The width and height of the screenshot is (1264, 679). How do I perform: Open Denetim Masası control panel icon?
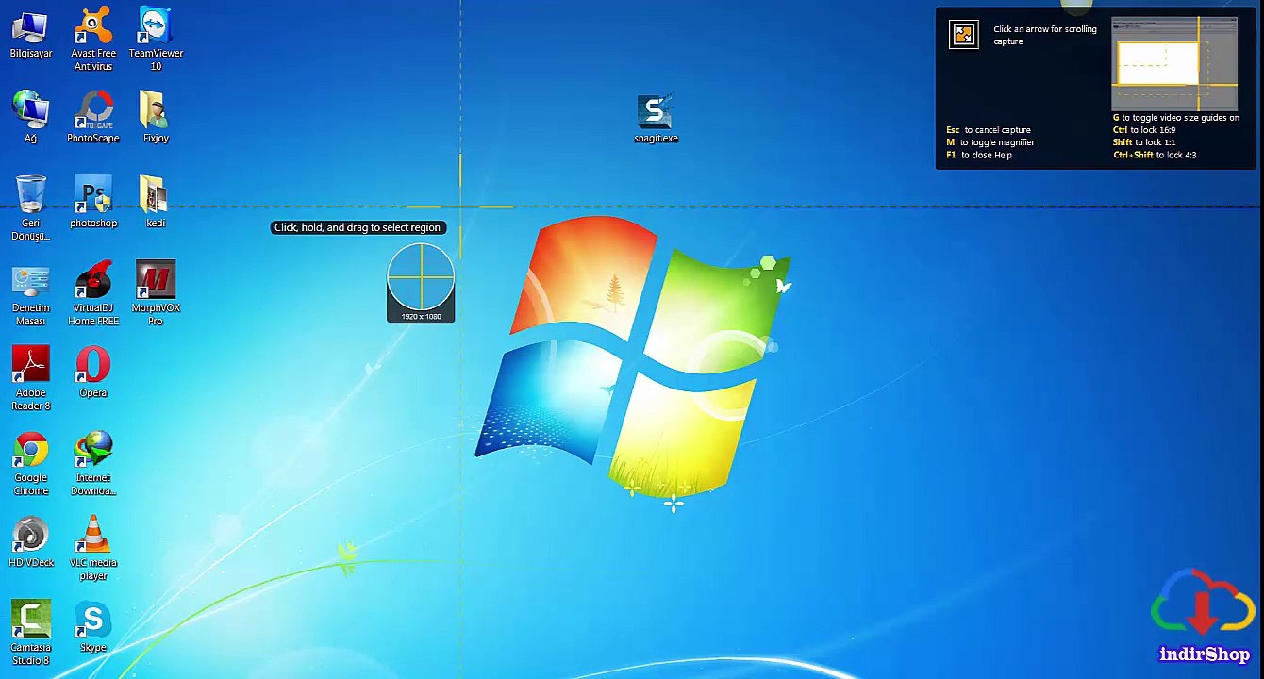pos(31,294)
